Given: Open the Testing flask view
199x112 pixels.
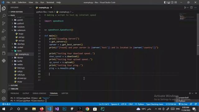Looking at the screenshot, I should (4, 46).
